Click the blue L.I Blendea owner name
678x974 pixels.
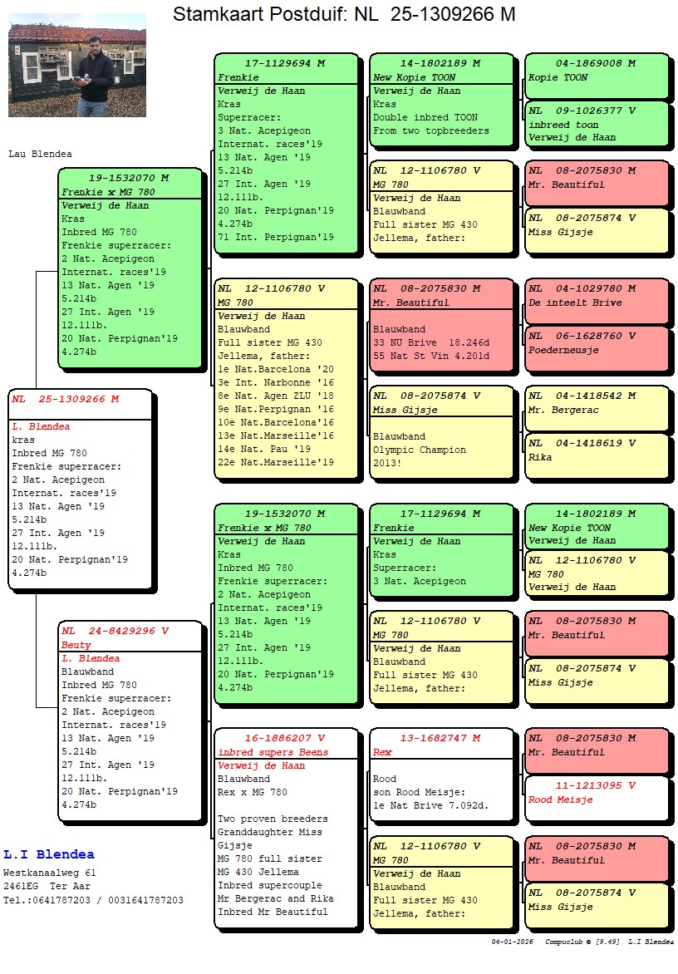coord(49,854)
